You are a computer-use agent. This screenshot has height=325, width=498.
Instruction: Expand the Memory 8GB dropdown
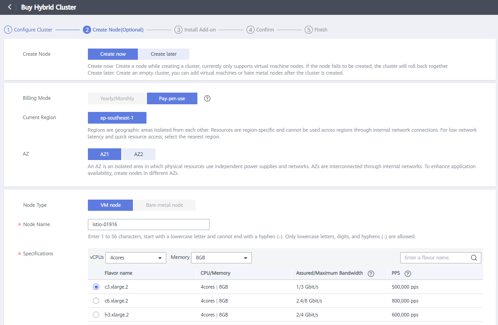pos(221,258)
